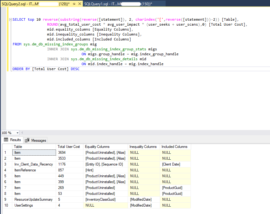Select the Equality Columns column header
This screenshot has width=270, height=214.
click(x=97, y=147)
